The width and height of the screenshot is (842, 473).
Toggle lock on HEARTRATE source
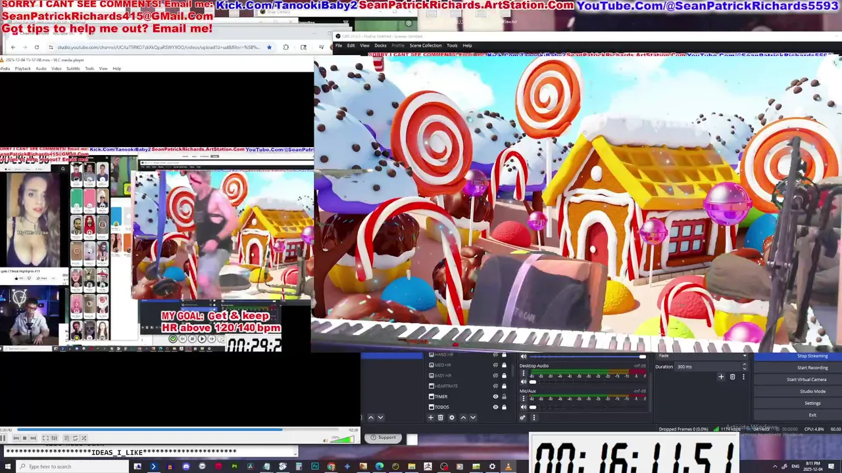pyautogui.click(x=505, y=386)
